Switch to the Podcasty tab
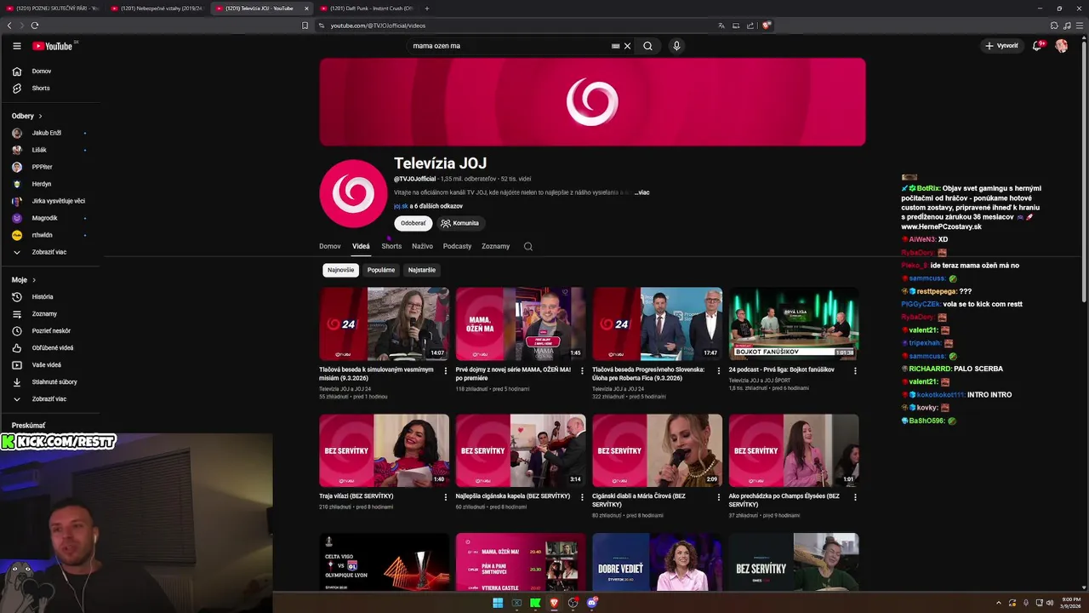1089x613 pixels. tap(457, 246)
